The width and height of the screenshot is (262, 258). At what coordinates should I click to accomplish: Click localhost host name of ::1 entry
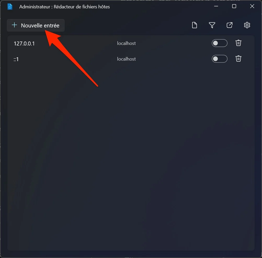[126, 59]
